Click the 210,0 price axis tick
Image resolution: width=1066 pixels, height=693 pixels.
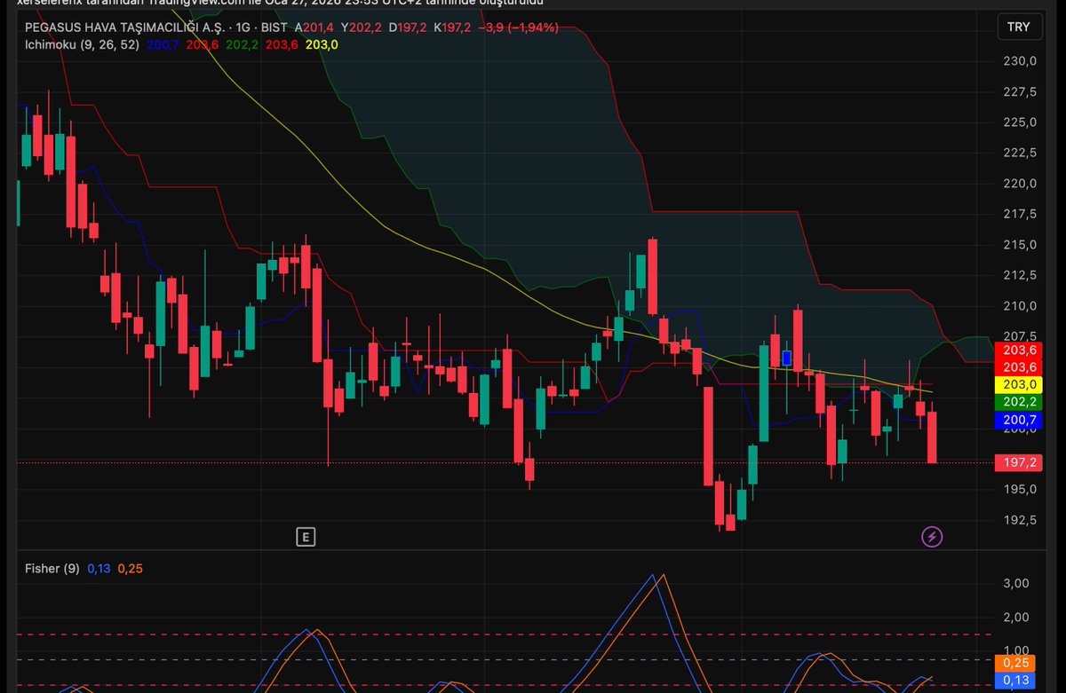tap(1021, 306)
